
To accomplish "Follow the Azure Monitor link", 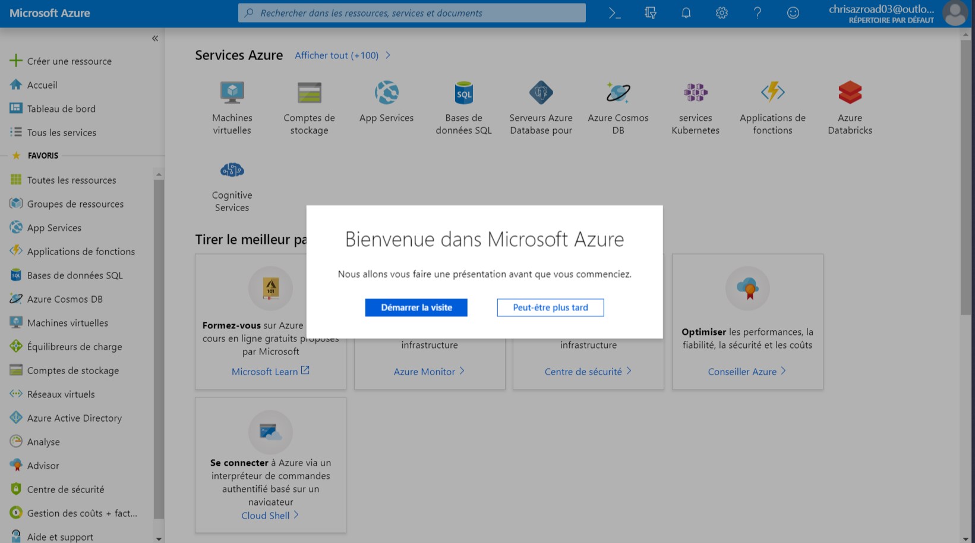I will click(x=430, y=371).
